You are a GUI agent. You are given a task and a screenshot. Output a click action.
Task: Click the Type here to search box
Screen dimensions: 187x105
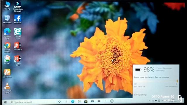[32, 102]
